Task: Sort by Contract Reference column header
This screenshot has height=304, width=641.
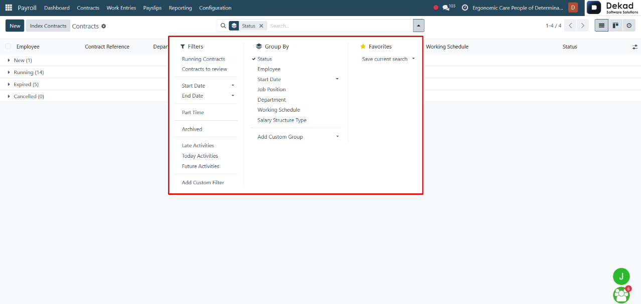Action: click(x=107, y=47)
